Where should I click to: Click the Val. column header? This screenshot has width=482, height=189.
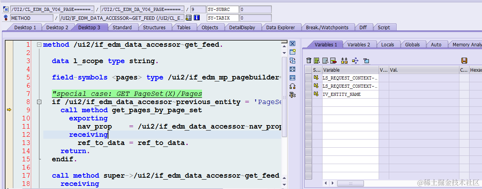[424, 70]
